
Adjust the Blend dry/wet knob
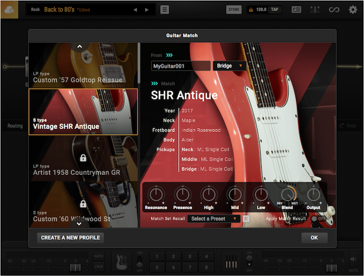pyautogui.click(x=287, y=195)
